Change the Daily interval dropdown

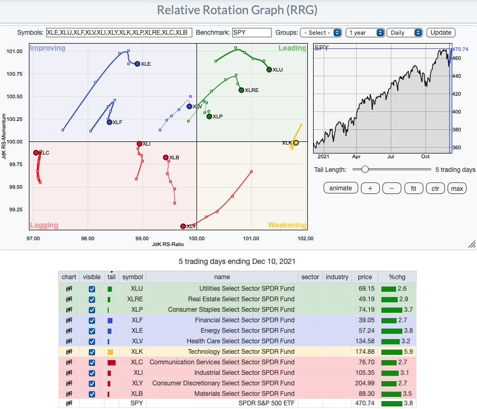click(405, 33)
